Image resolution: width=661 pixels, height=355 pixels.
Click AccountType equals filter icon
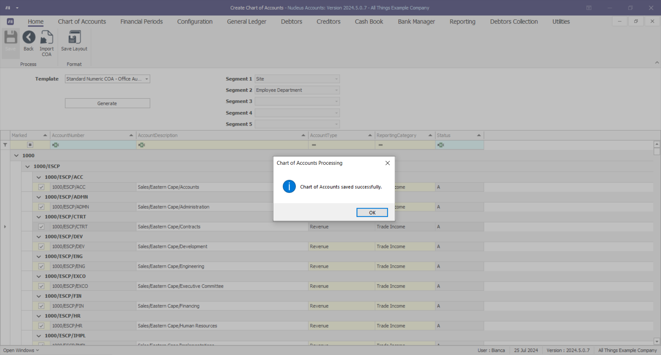pos(314,145)
